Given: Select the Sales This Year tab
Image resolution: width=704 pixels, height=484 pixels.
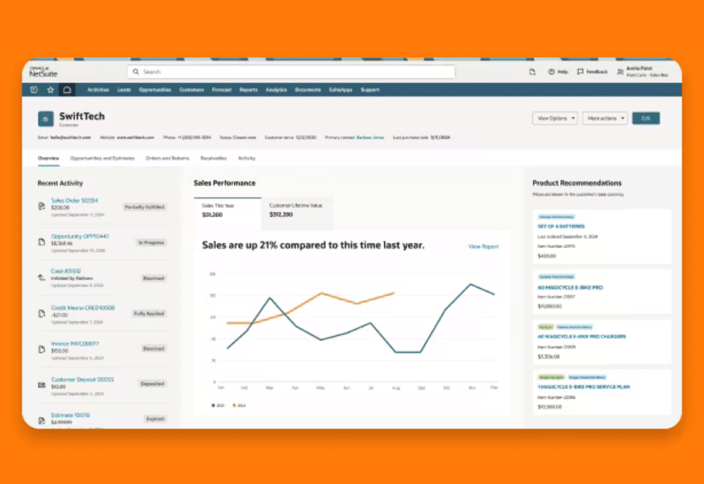Looking at the screenshot, I should (x=227, y=214).
